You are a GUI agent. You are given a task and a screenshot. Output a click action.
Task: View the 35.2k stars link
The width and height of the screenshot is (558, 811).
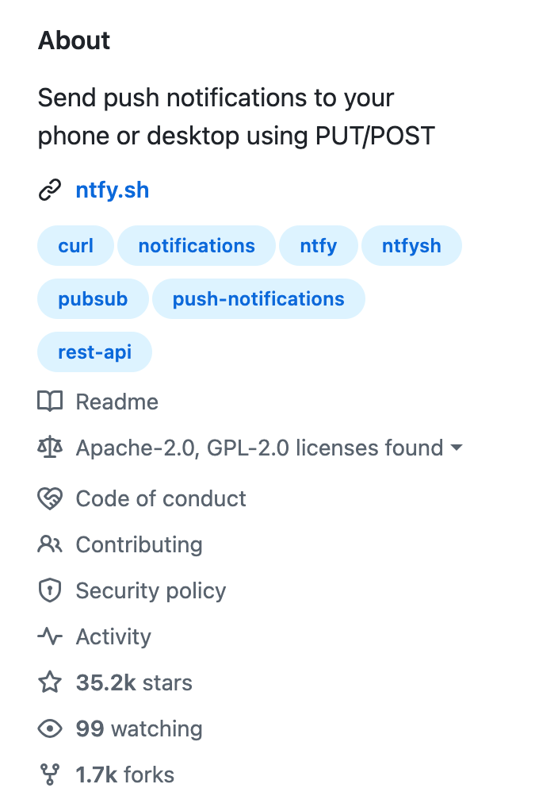(x=134, y=682)
